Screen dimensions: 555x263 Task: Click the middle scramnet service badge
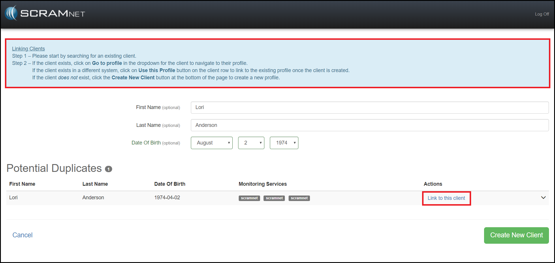click(274, 198)
